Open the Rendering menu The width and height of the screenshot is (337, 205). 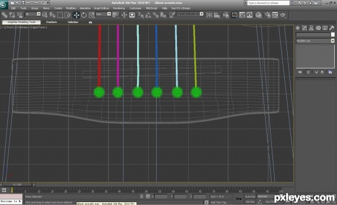119,8
